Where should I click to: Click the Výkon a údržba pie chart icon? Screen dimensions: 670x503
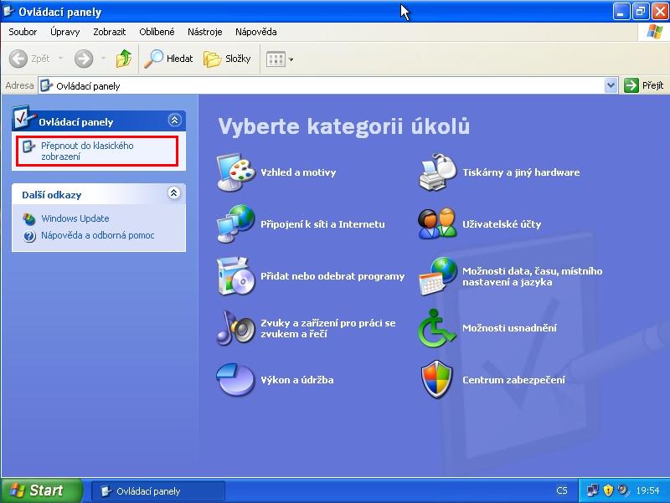tap(236, 380)
